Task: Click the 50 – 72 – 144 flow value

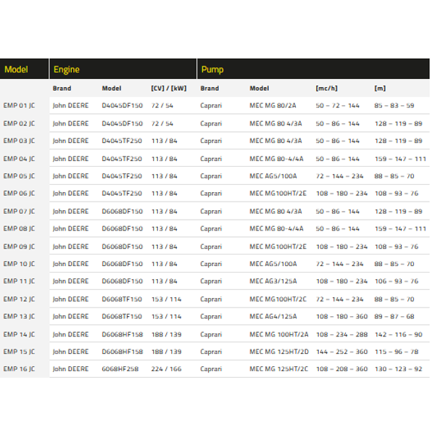Action: click(x=337, y=105)
